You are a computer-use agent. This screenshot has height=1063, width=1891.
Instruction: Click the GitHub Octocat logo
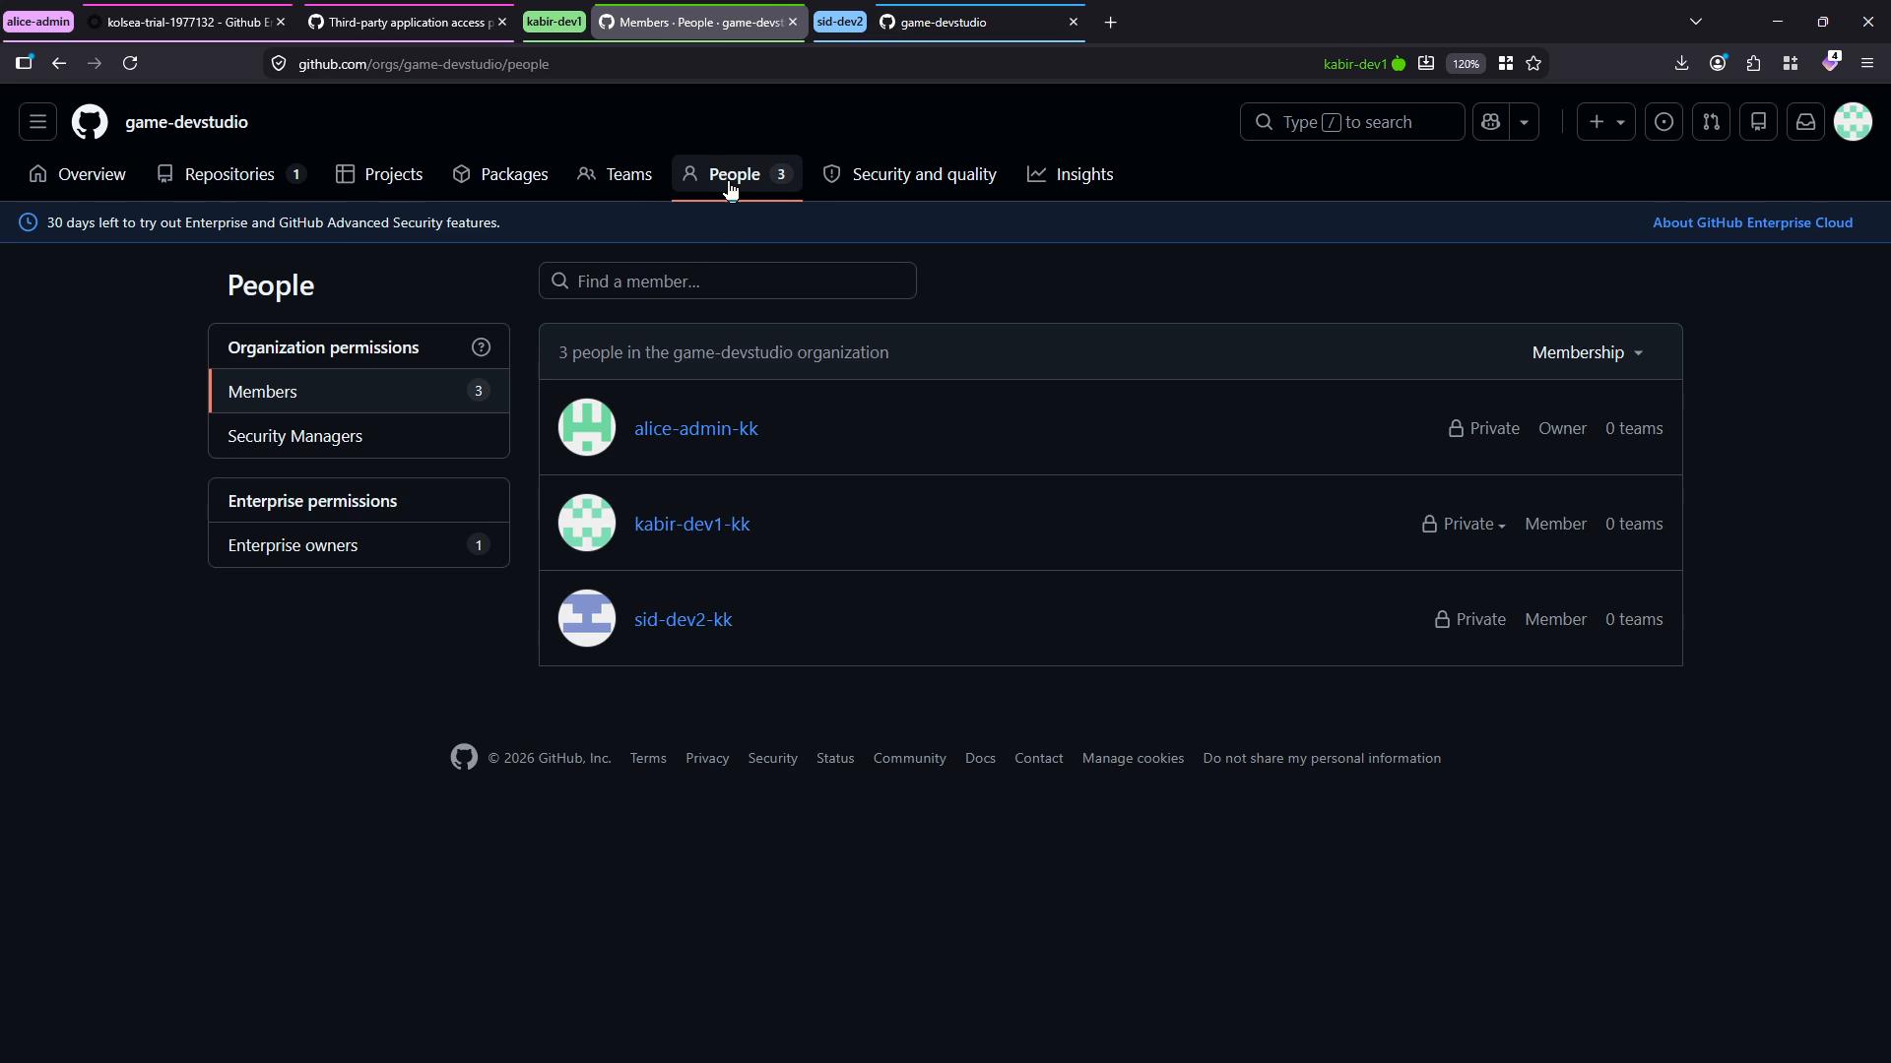pos(90,122)
